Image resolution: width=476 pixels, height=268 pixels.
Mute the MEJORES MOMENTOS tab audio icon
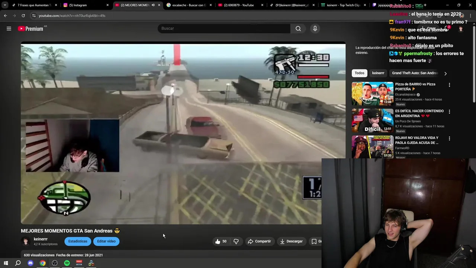153,5
